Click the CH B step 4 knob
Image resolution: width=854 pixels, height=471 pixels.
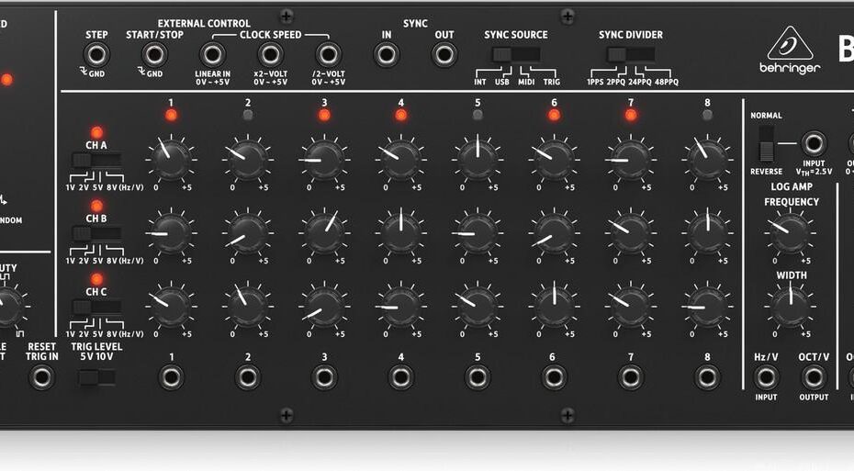pos(401,233)
